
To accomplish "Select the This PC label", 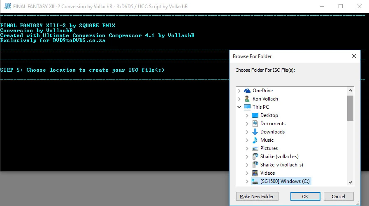I will 261,107.
